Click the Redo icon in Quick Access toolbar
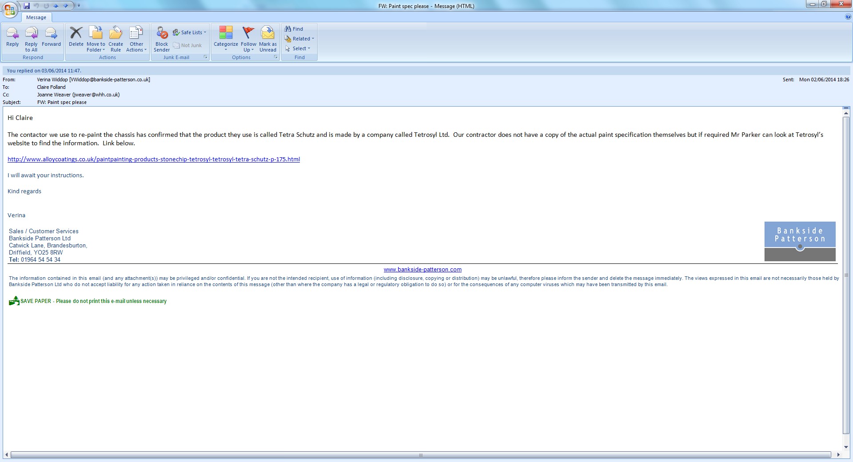 tap(46, 6)
